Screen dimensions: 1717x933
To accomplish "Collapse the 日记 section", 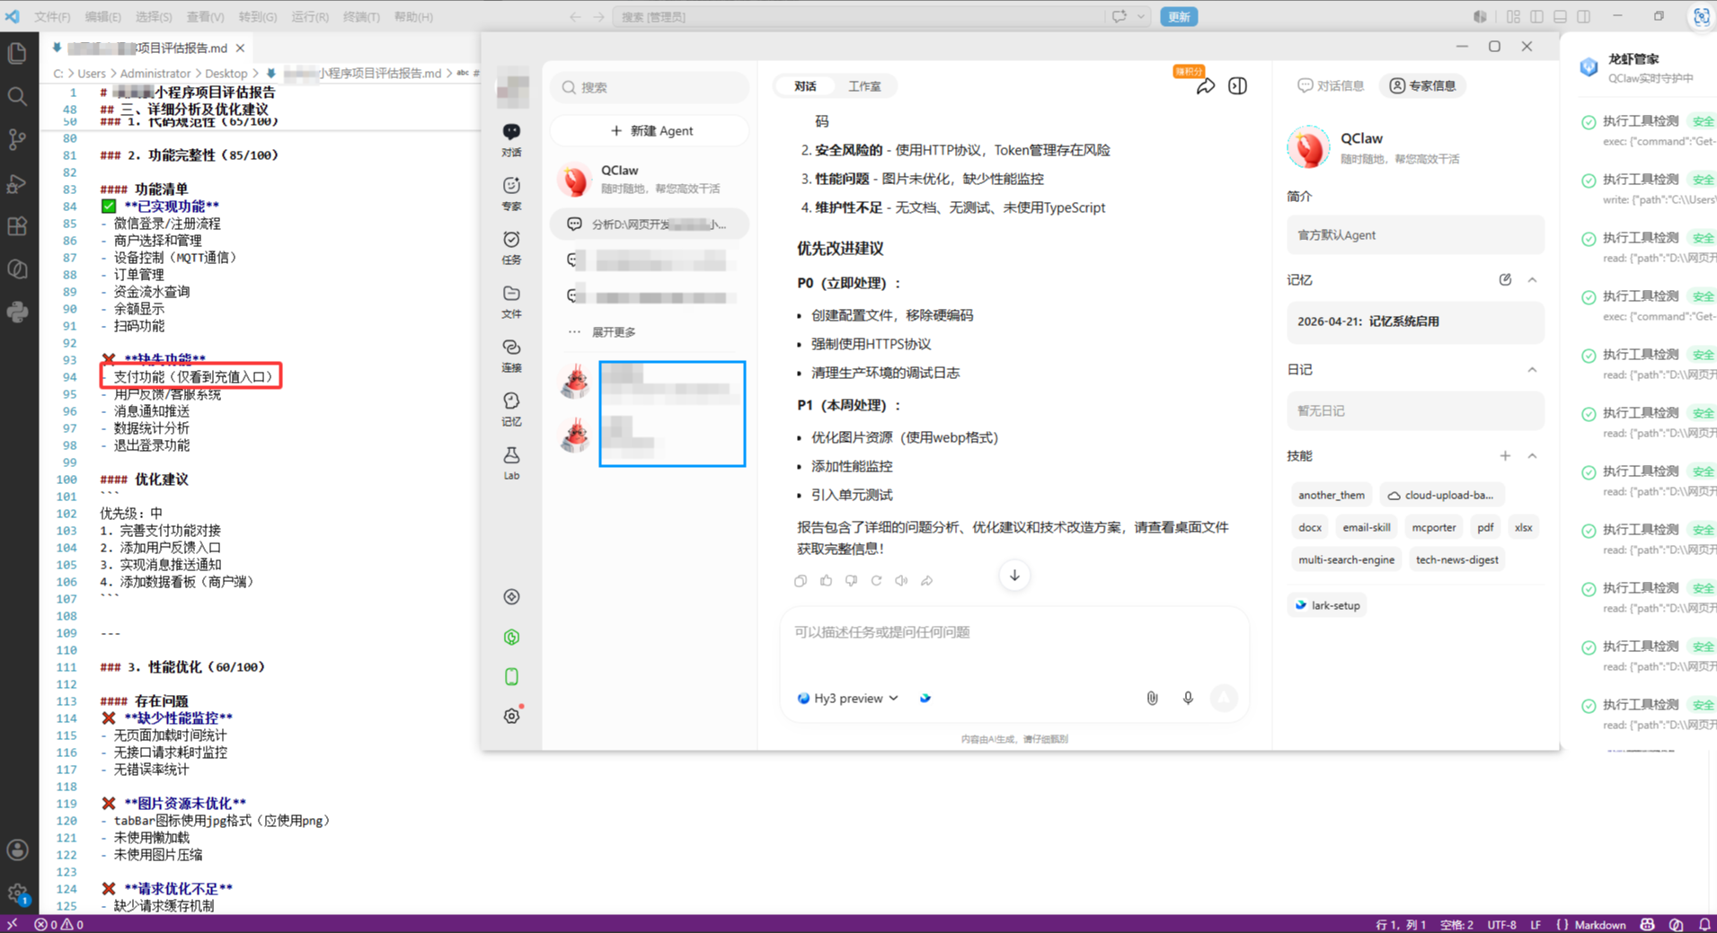I will click(x=1532, y=369).
